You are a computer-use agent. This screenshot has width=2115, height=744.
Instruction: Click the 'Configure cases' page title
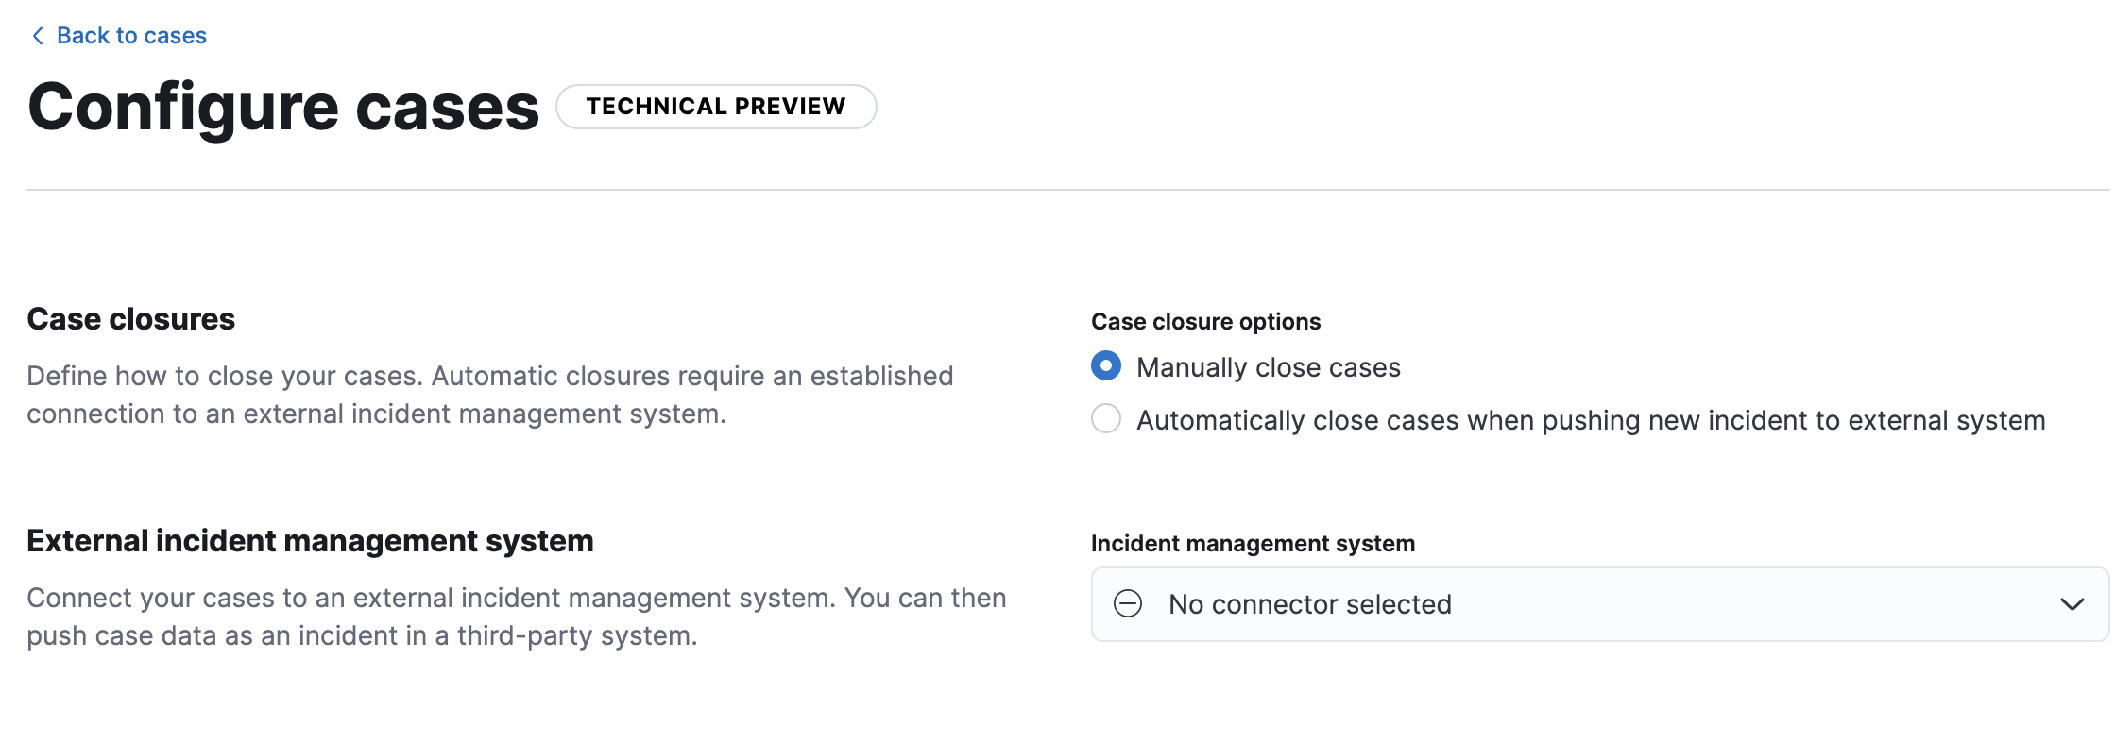click(x=283, y=107)
